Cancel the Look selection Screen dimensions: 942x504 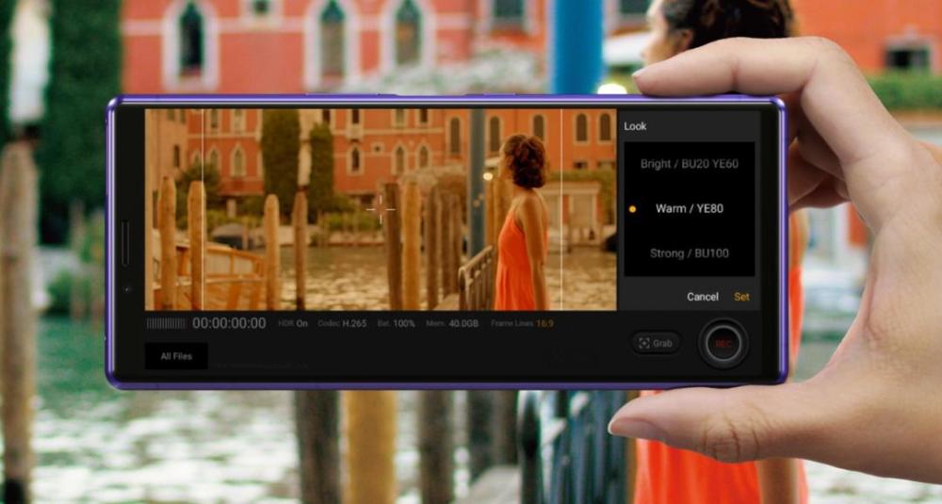[703, 297]
